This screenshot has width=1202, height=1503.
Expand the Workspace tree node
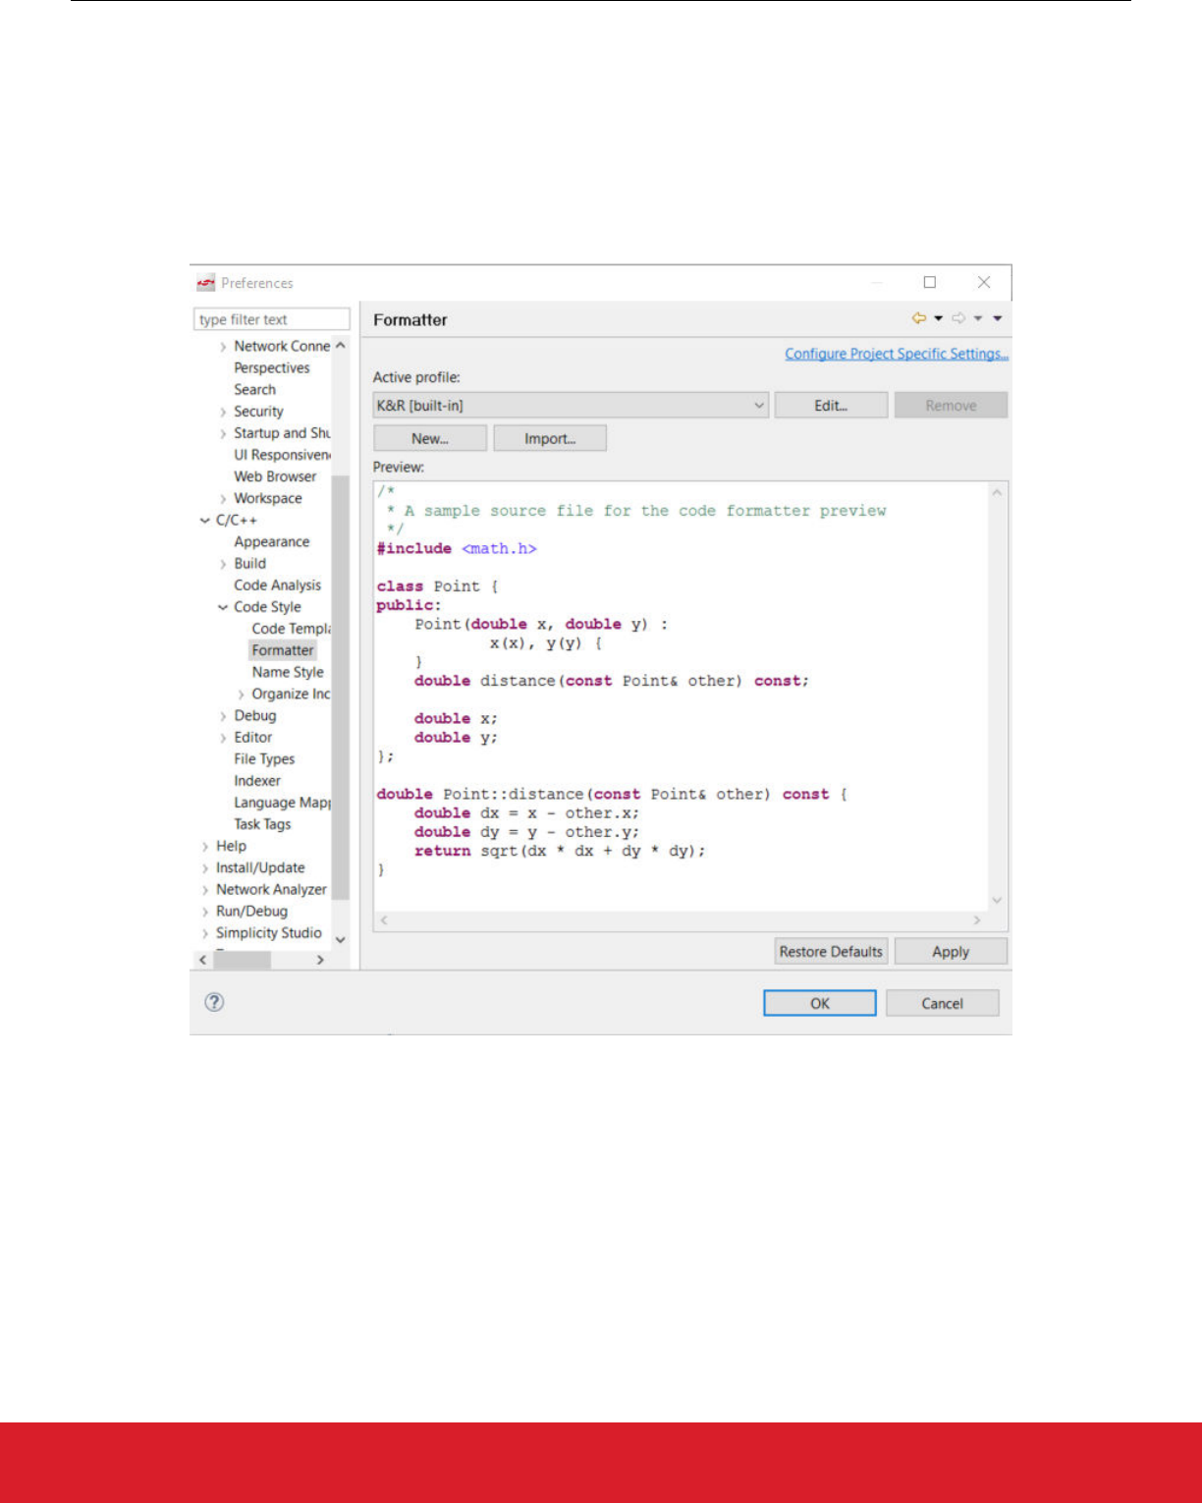click(x=223, y=499)
